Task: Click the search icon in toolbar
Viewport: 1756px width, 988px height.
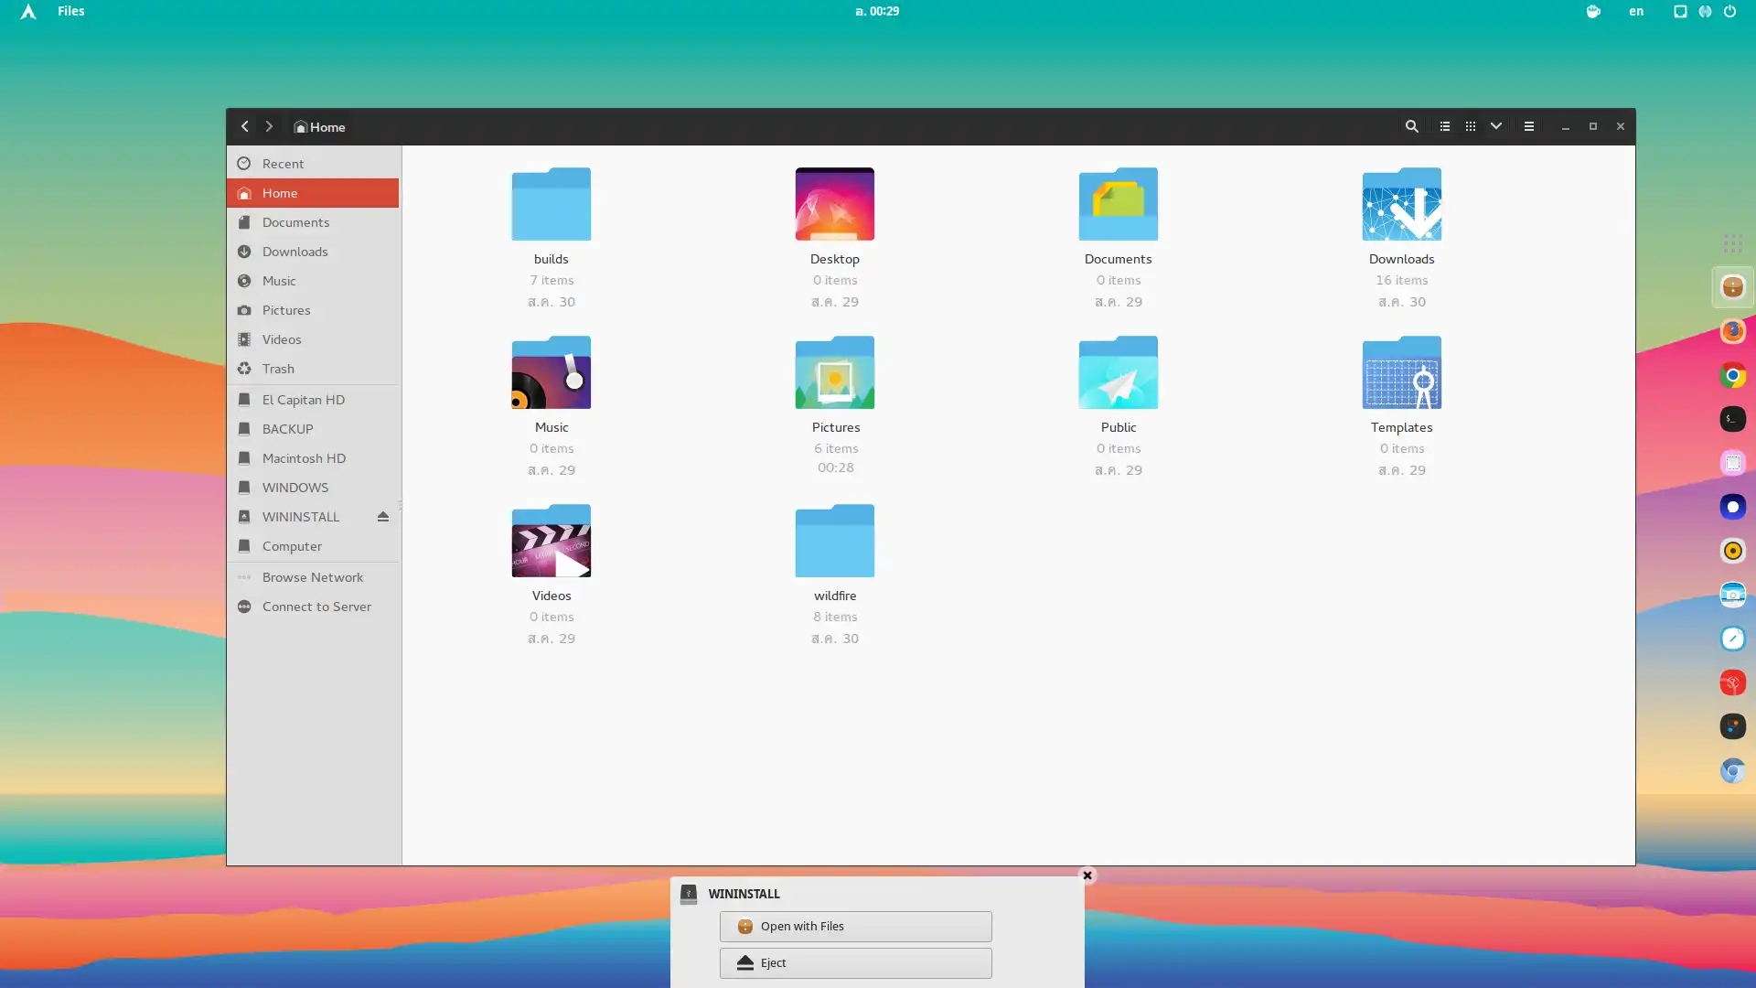Action: [x=1413, y=126]
